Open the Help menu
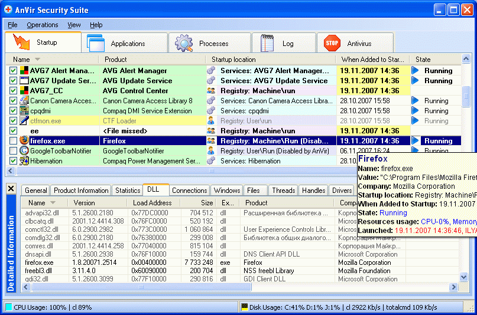477x315 pixels. click(x=96, y=25)
